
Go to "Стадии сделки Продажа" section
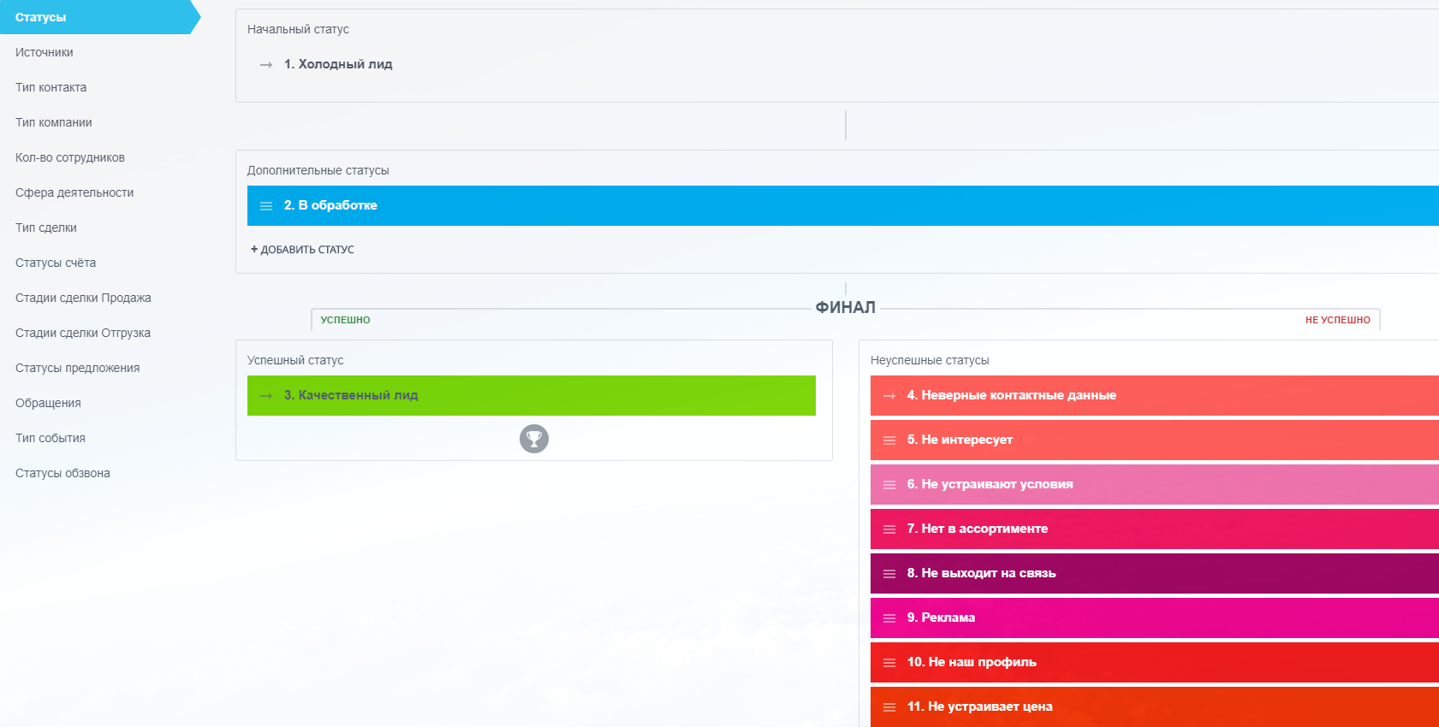point(83,298)
